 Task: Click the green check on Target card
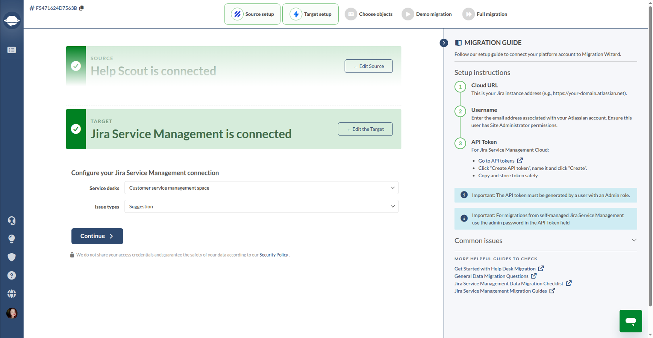click(x=76, y=129)
